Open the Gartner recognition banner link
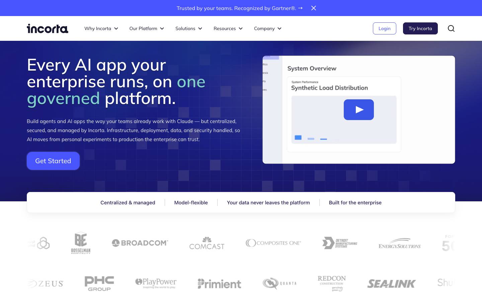482x301 pixels. point(240,8)
